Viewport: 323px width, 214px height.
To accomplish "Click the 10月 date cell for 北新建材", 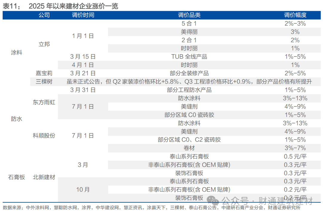I will pos(83,189).
